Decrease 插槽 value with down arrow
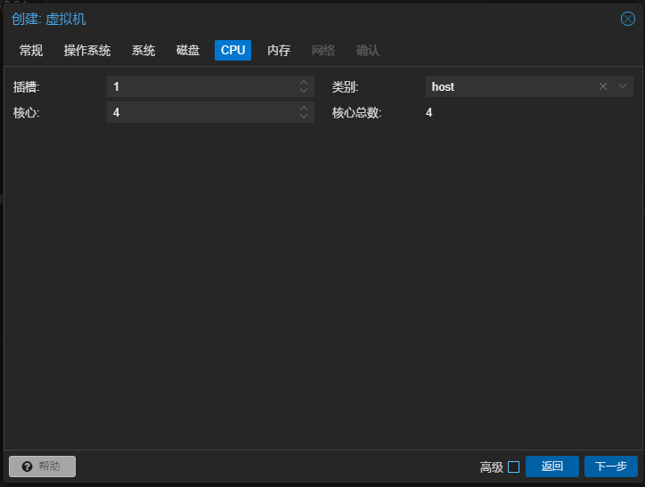The height and width of the screenshot is (487, 645). [304, 91]
